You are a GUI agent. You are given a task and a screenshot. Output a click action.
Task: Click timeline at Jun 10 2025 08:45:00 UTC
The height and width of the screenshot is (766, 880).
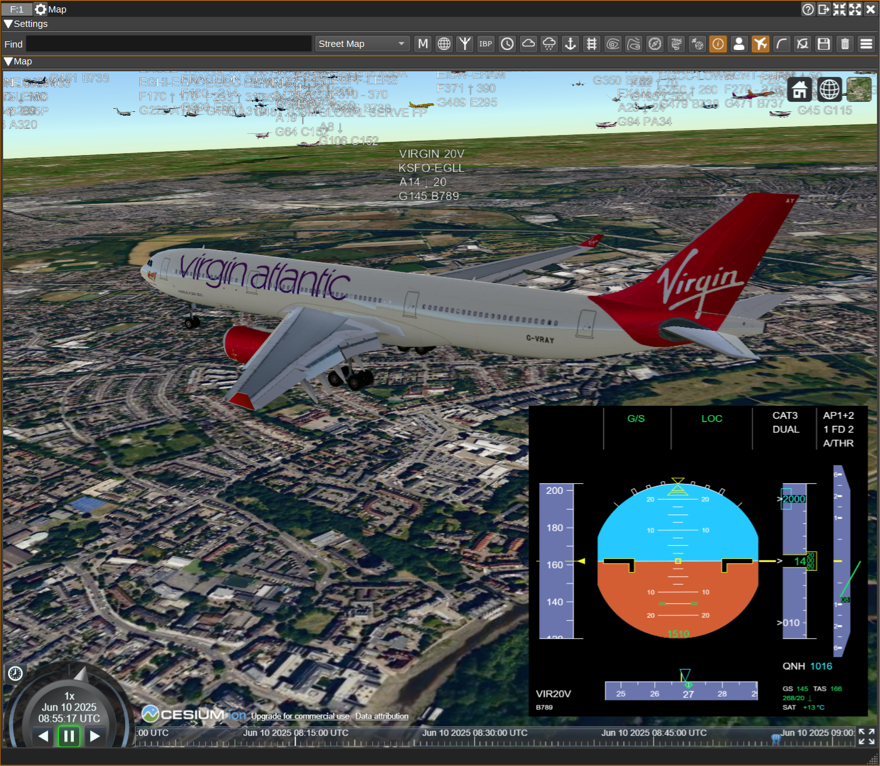(654, 733)
